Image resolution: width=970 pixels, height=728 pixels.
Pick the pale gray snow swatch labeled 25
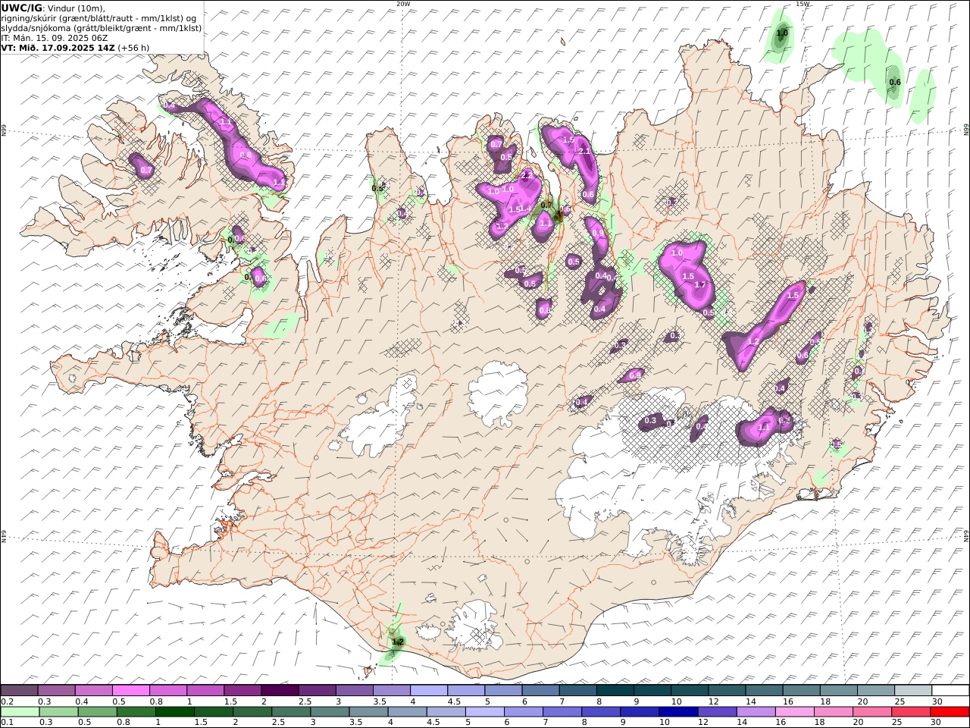(913, 690)
